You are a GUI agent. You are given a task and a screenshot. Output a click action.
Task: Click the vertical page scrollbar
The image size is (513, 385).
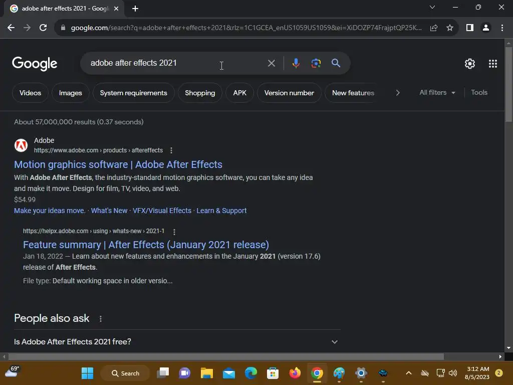point(508,84)
